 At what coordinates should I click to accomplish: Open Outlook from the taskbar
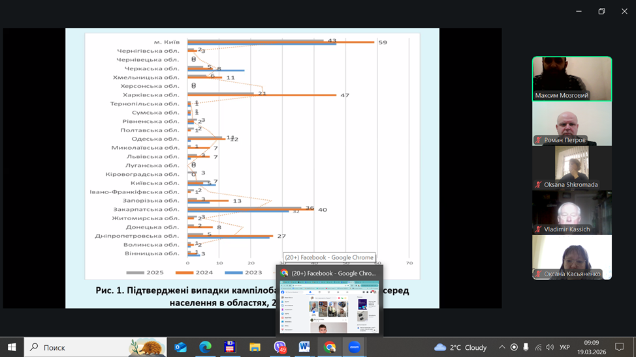tap(180, 347)
